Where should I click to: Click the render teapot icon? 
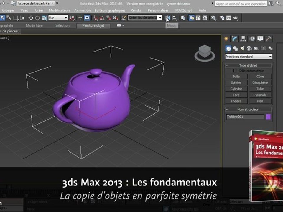click(x=236, y=18)
